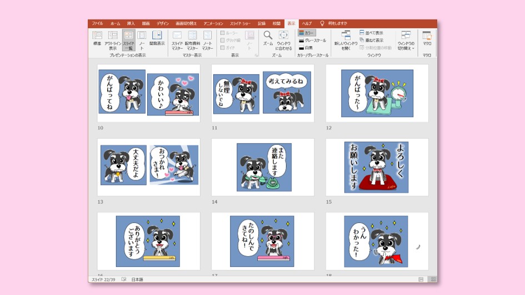Cascade windows (重ねて表示)

[x=371, y=40]
